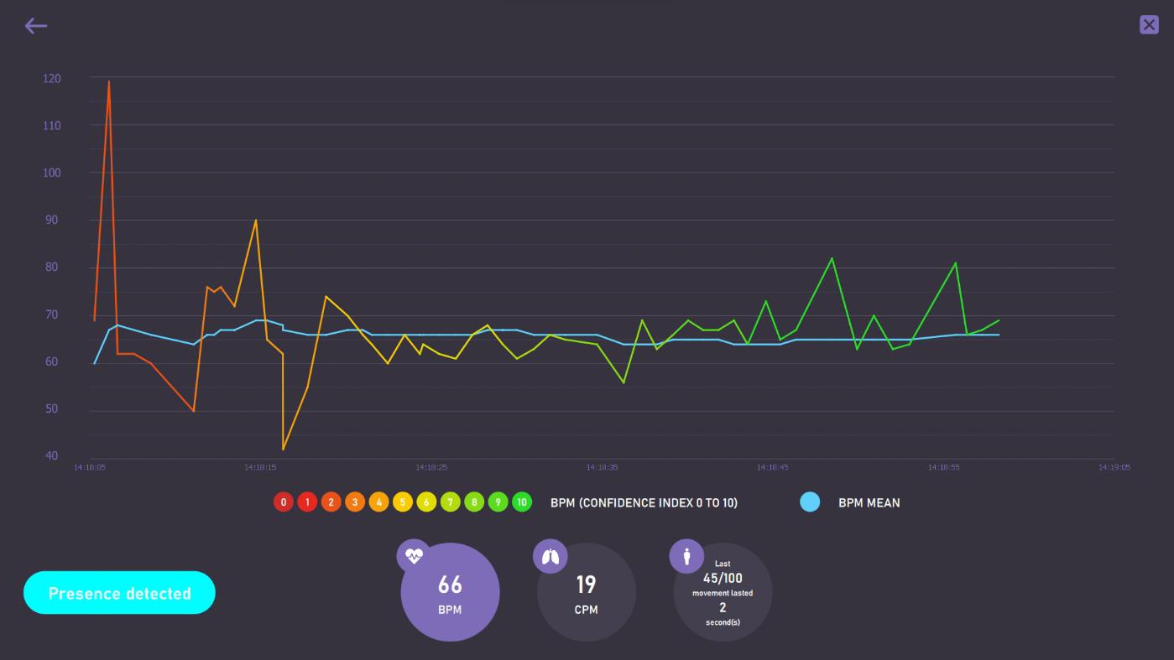Select confidence index swatch 9

[498, 502]
